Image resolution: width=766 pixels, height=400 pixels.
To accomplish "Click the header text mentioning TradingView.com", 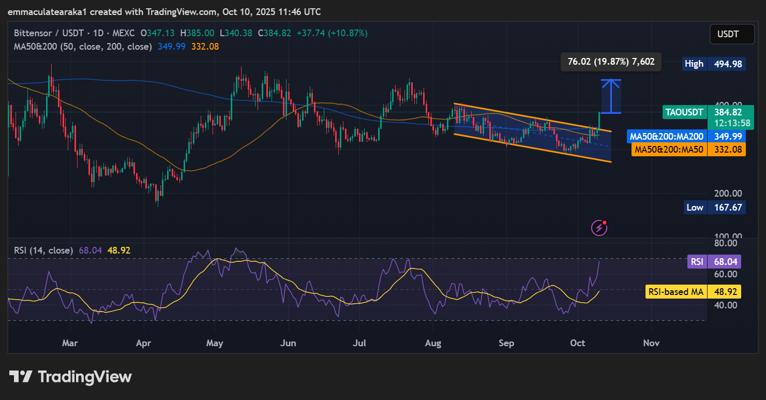I will [x=163, y=11].
